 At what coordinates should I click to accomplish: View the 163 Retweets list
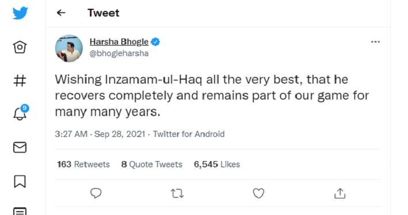[x=83, y=164]
